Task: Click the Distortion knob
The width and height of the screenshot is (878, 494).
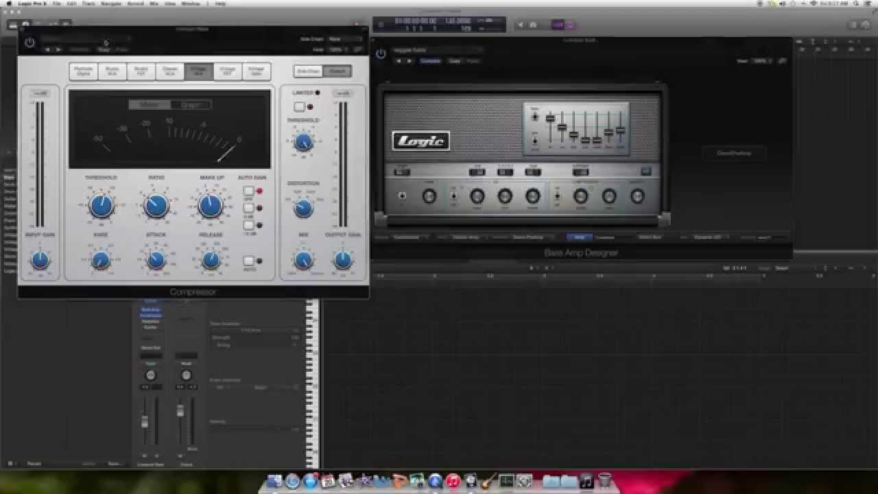Action: coord(303,208)
